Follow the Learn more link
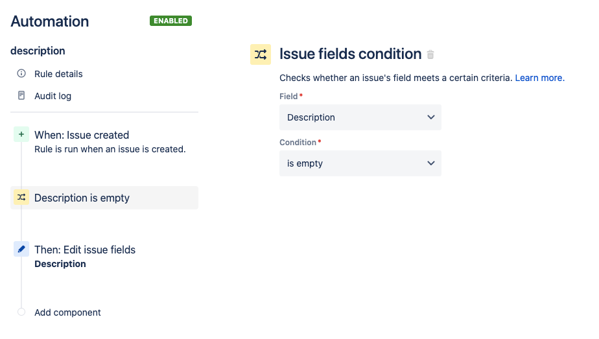This screenshot has height=339, width=599. [539, 78]
